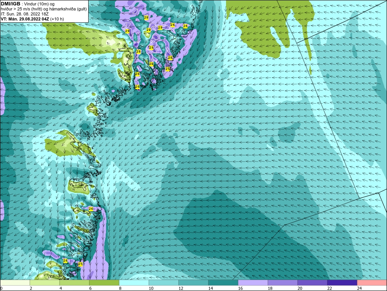Viewport: 387px width, 291px height.
Task: Click the 16–18 m/s lavender legend swatch
Action: tap(253, 282)
